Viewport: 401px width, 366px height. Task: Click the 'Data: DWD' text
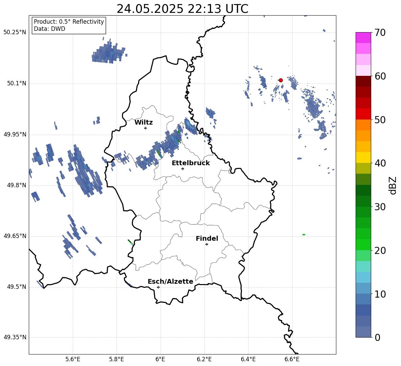pyautogui.click(x=49, y=29)
